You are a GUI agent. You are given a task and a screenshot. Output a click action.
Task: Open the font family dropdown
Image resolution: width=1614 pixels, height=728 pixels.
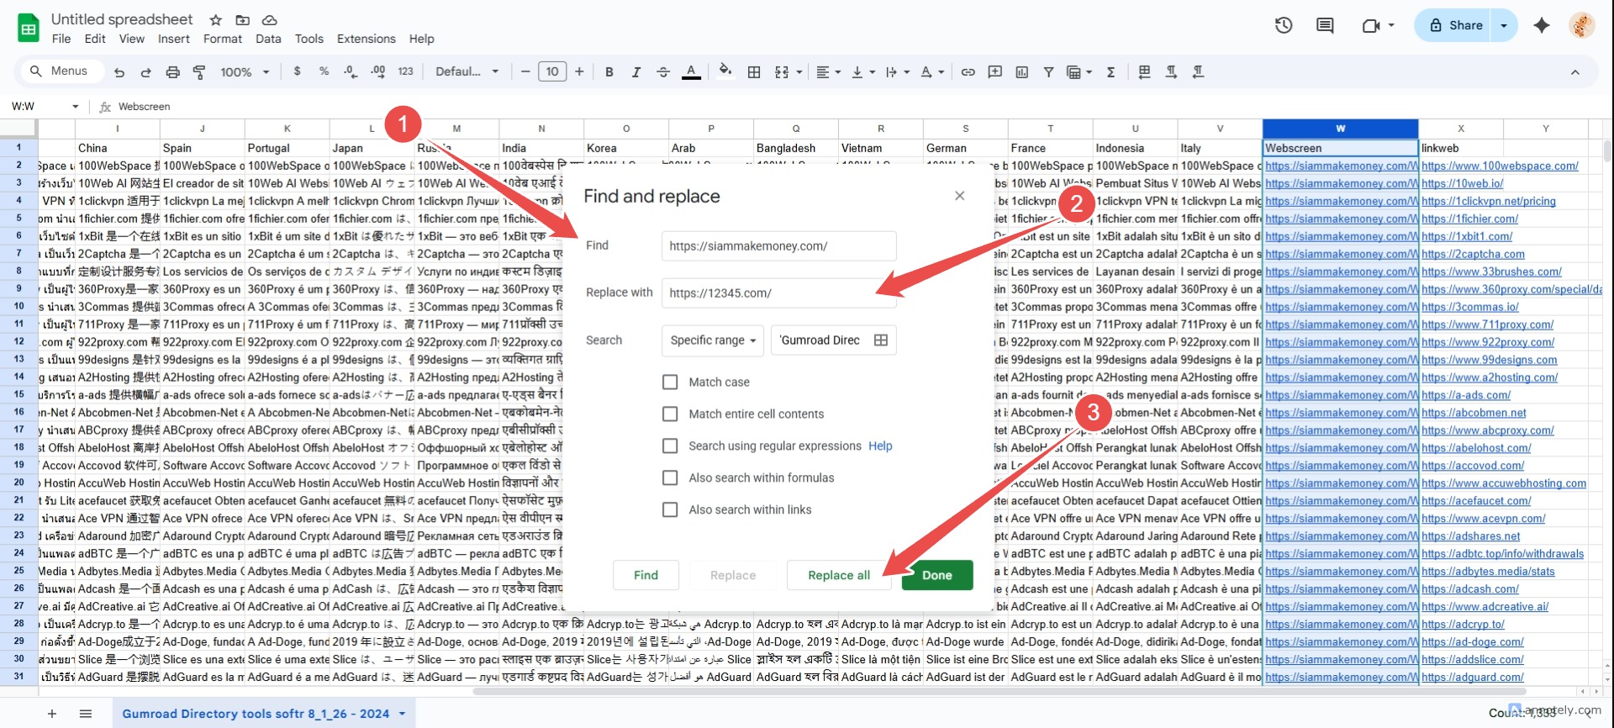467,72
